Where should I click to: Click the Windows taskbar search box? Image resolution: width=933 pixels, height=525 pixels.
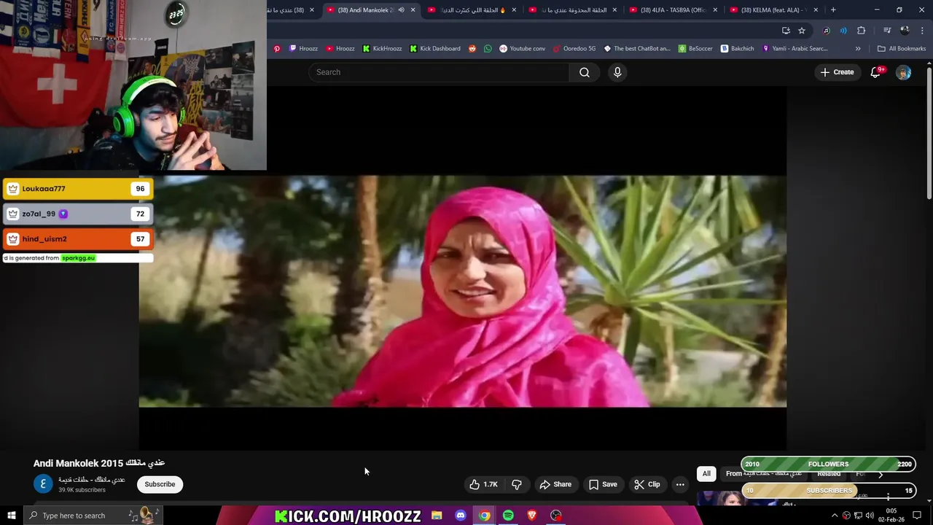[x=93, y=516]
